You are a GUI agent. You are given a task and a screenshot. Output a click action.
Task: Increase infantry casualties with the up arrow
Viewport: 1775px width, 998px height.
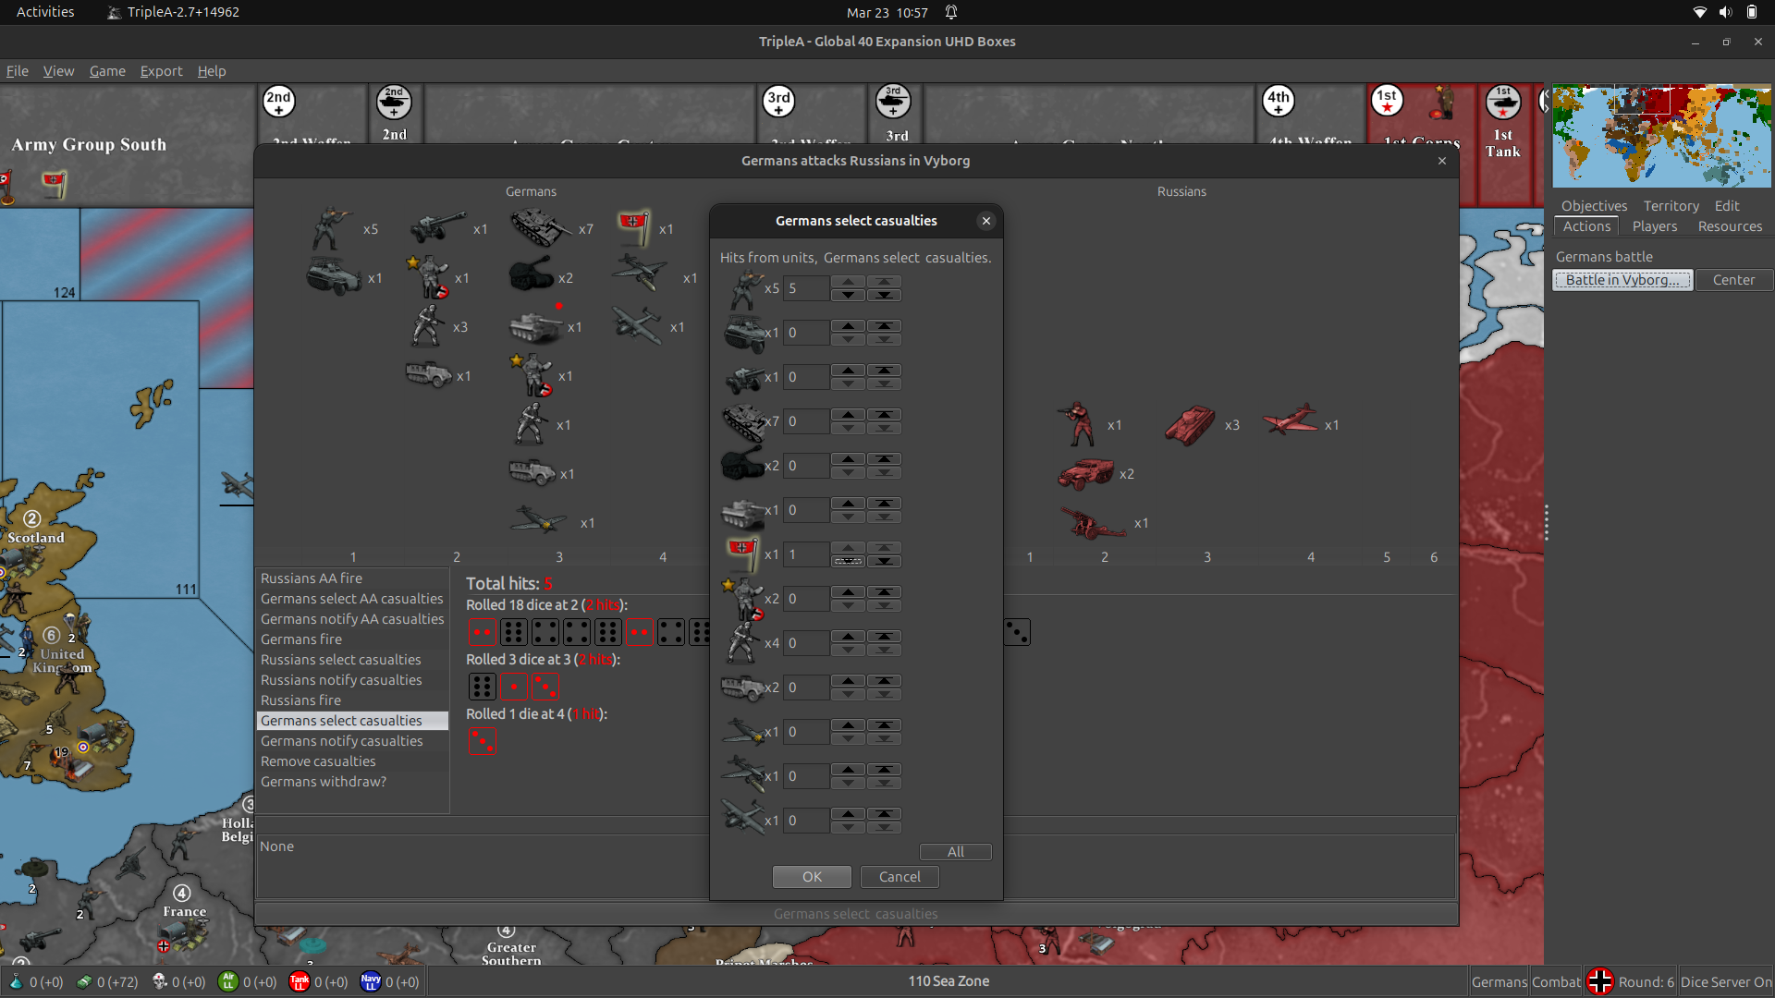848,283
